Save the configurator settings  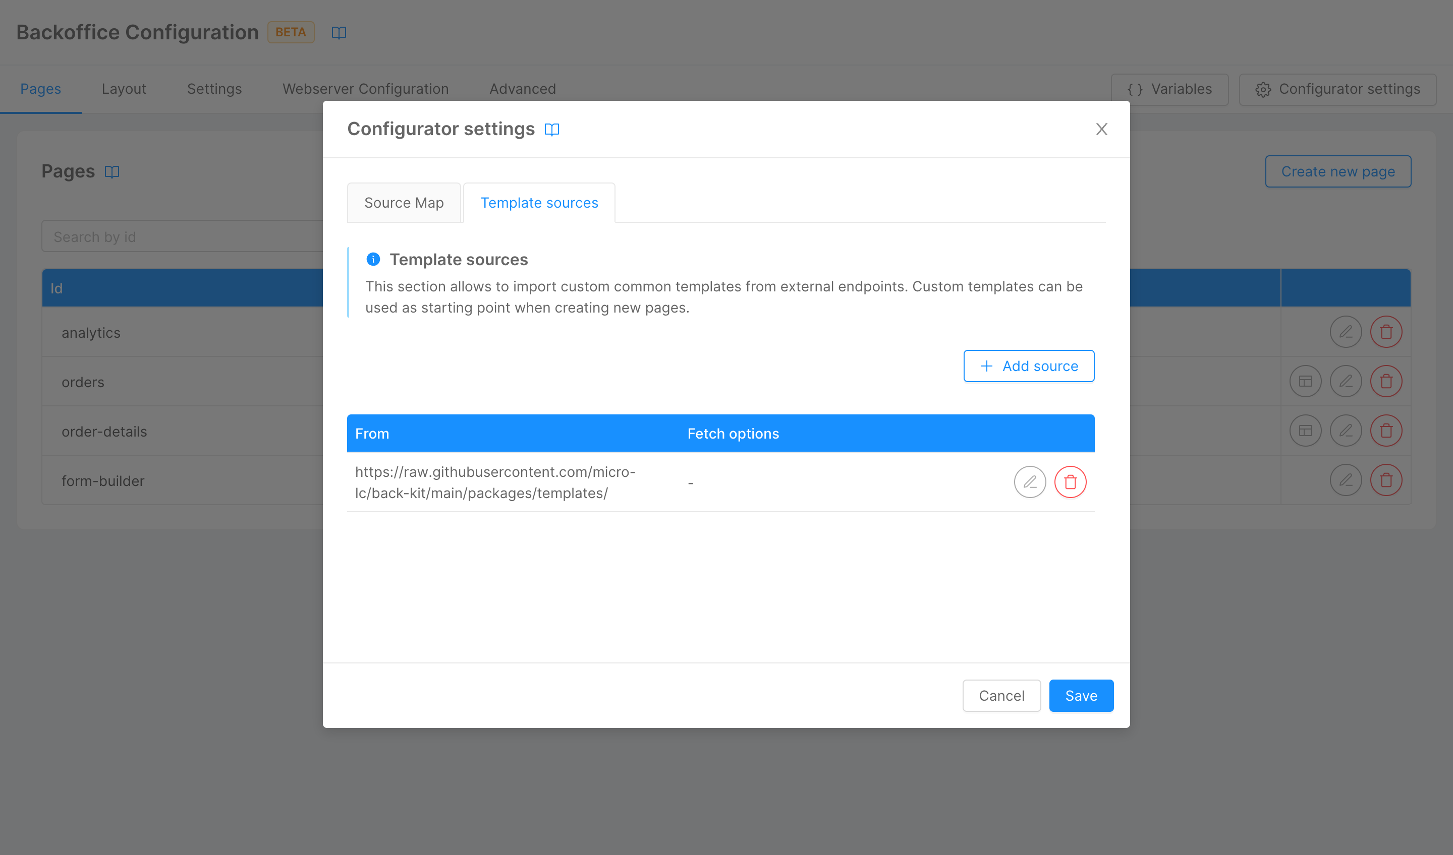tap(1081, 695)
